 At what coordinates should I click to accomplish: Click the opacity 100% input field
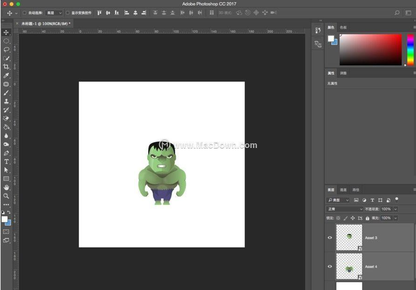pos(386,209)
